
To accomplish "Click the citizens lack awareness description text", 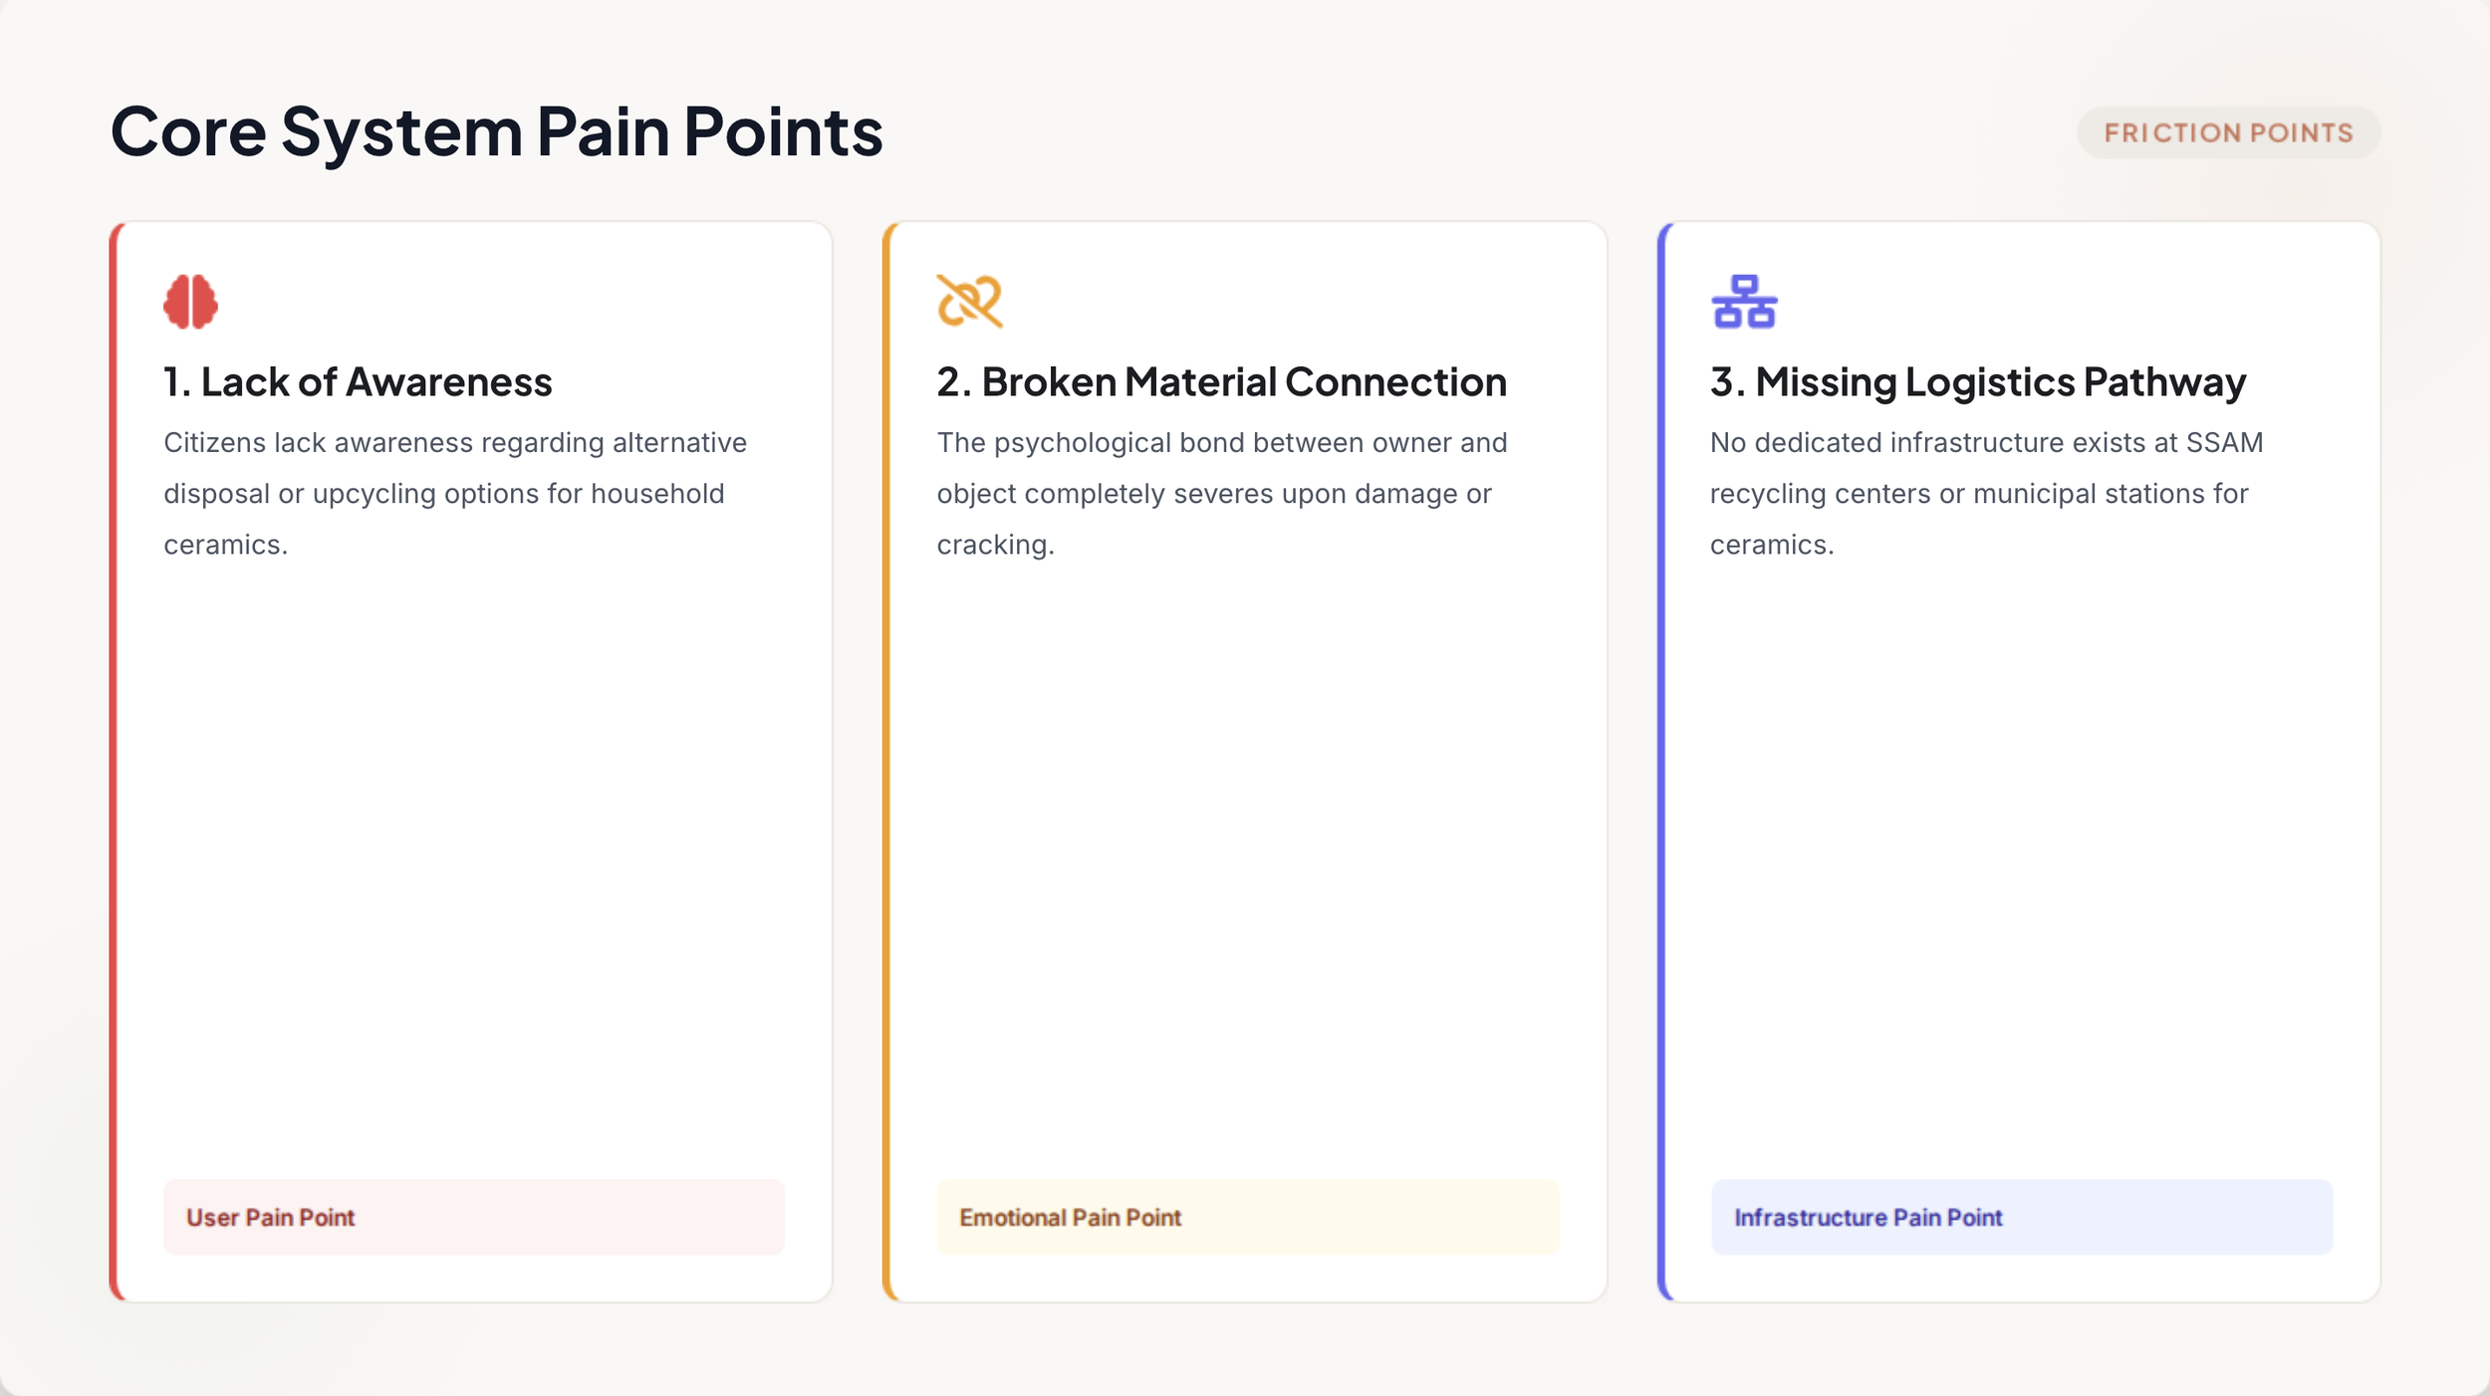I will (x=455, y=494).
